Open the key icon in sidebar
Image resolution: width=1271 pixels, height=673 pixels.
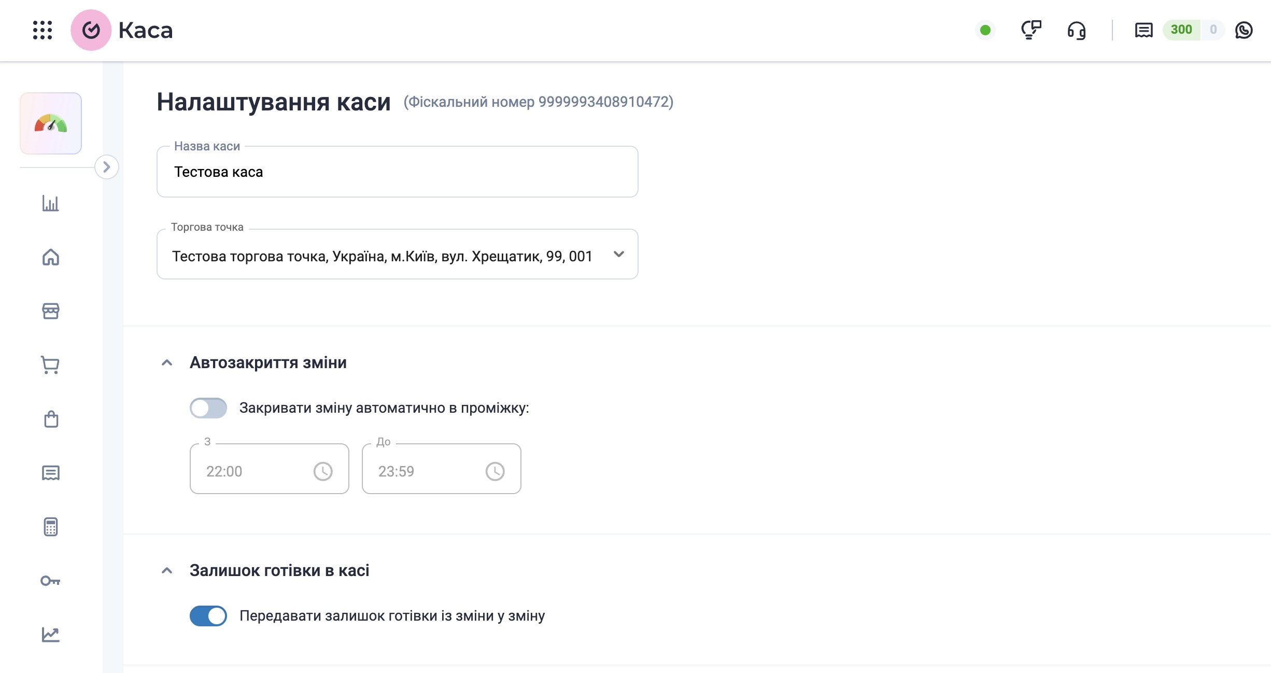50,581
